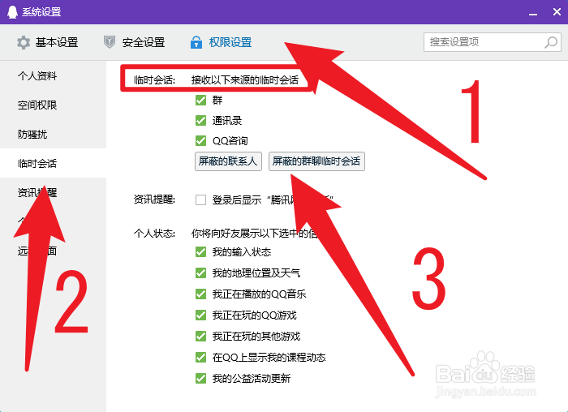This screenshot has width=568, height=412.
Task: Close the 系统设置 window
Action: [x=557, y=12]
